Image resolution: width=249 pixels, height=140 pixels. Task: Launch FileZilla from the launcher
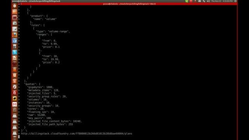click(15, 93)
